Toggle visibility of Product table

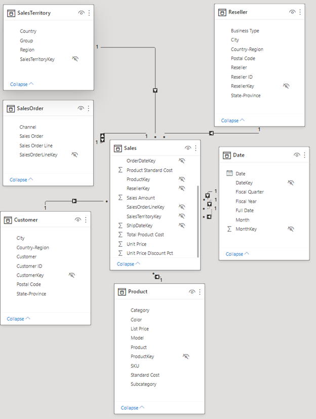point(192,292)
